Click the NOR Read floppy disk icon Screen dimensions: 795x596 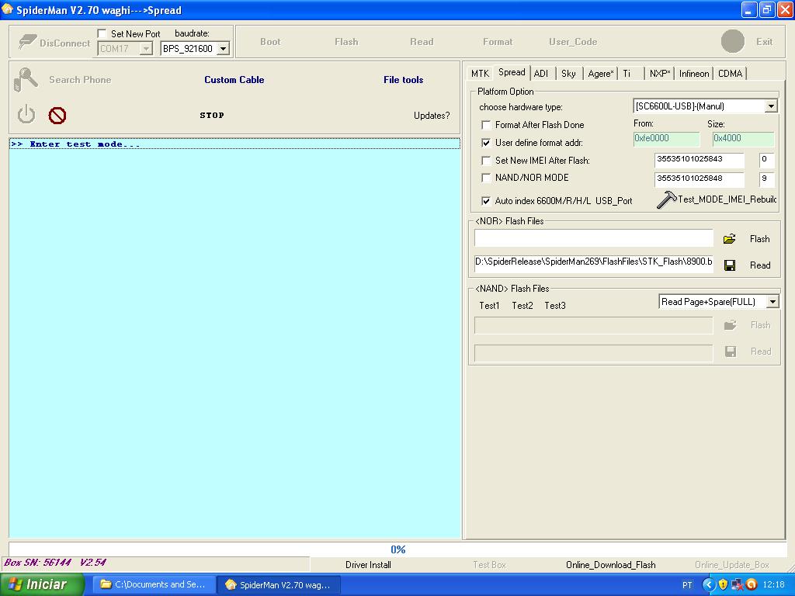[730, 265]
